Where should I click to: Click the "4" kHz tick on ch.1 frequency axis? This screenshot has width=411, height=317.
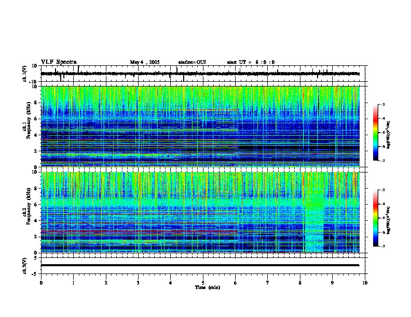pyautogui.click(x=36, y=135)
